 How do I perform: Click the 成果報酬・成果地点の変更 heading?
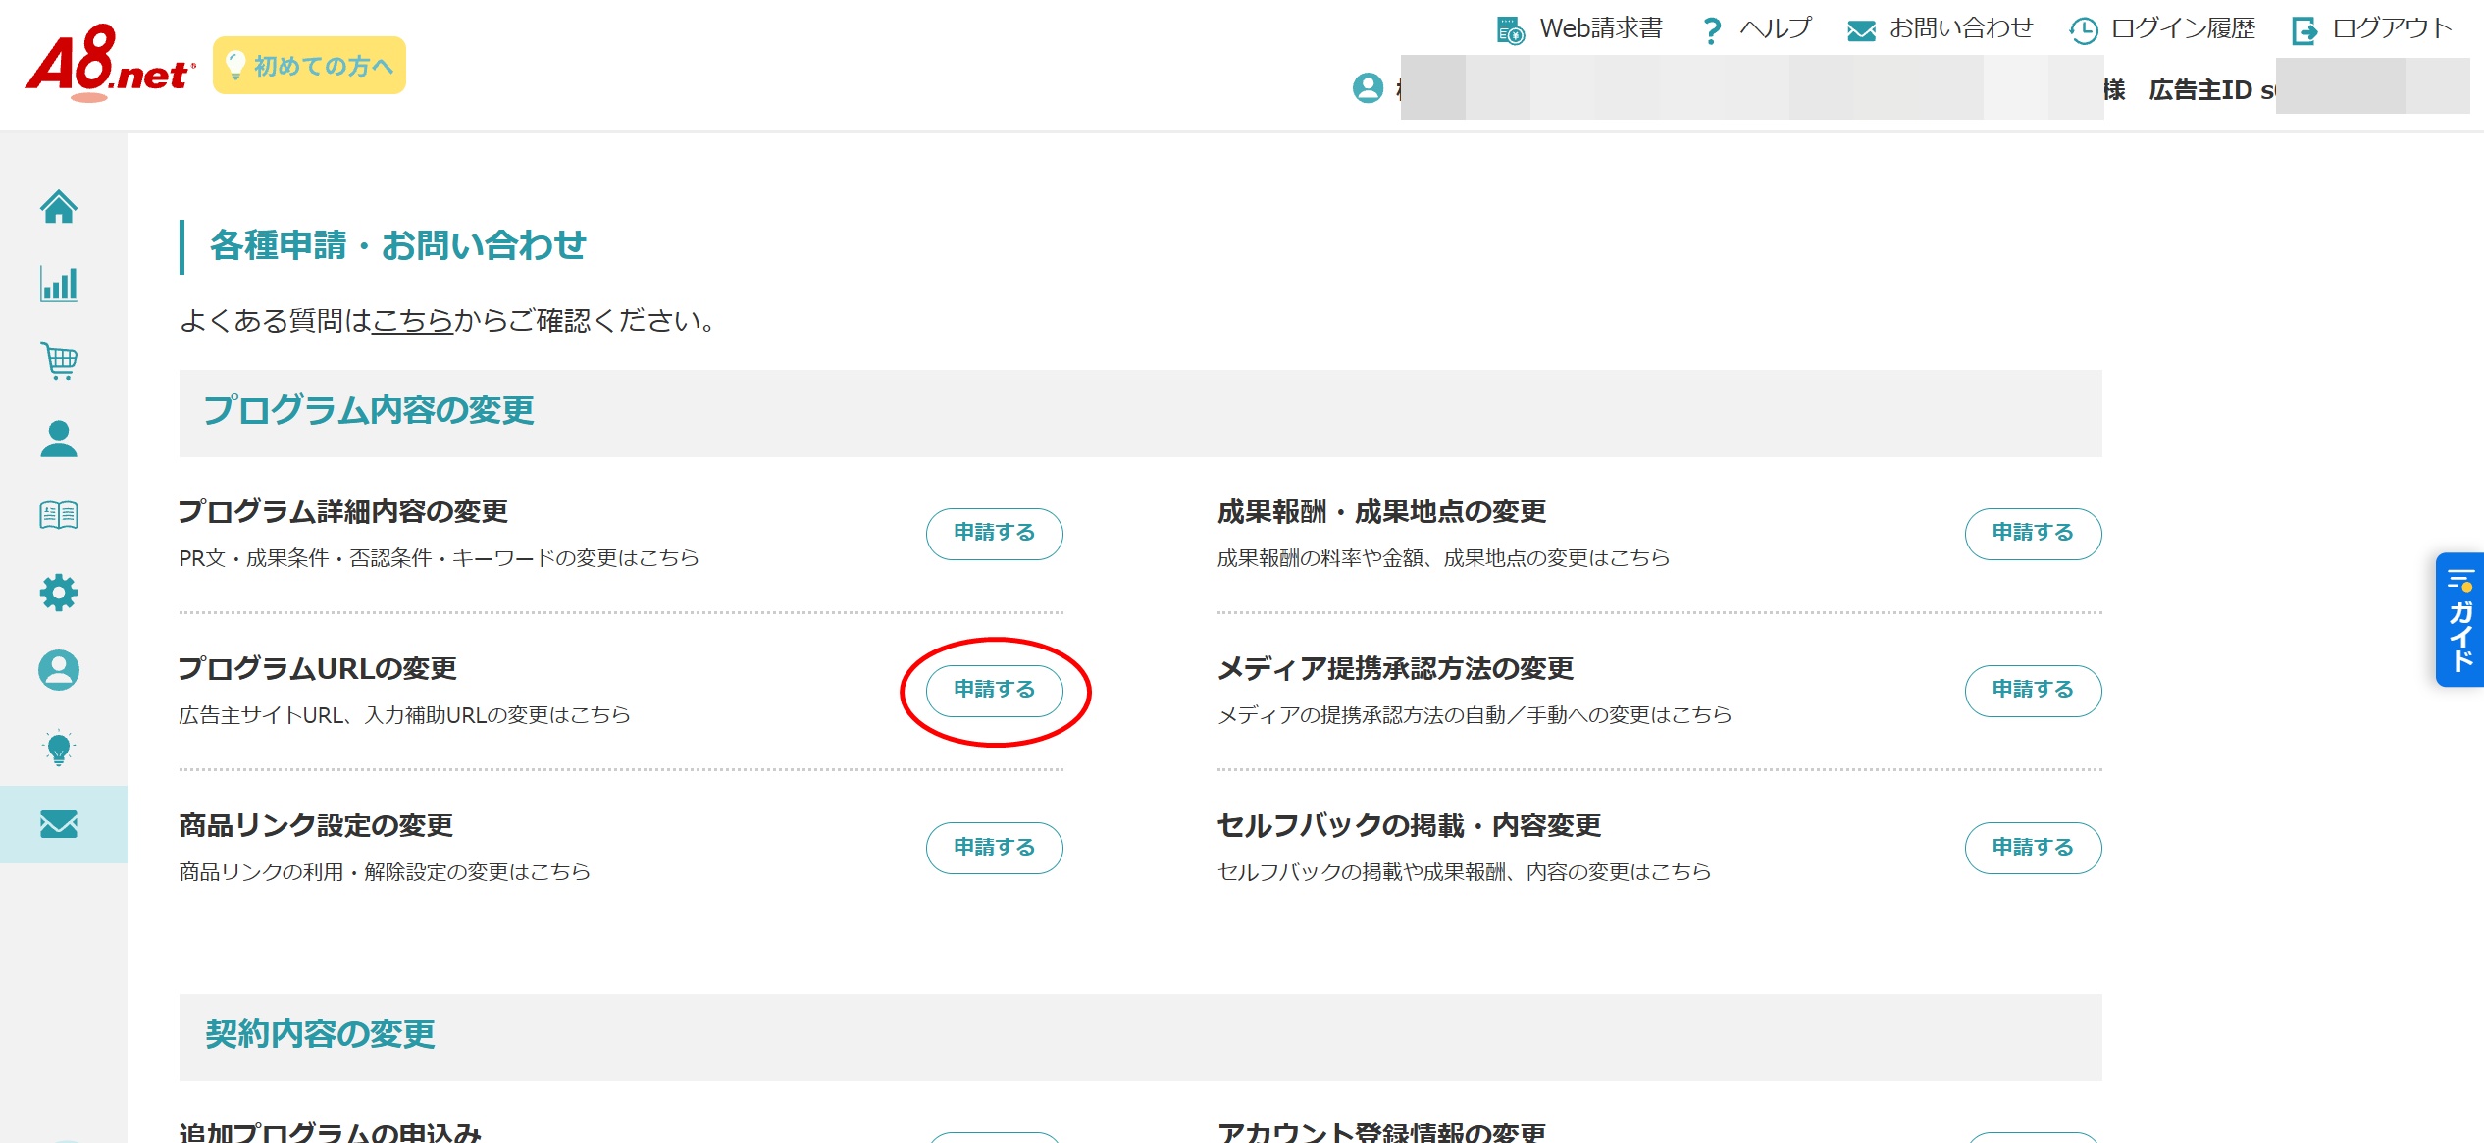click(1382, 512)
